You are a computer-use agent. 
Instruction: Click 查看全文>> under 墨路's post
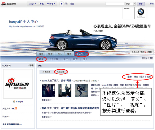[x=46, y=117]
